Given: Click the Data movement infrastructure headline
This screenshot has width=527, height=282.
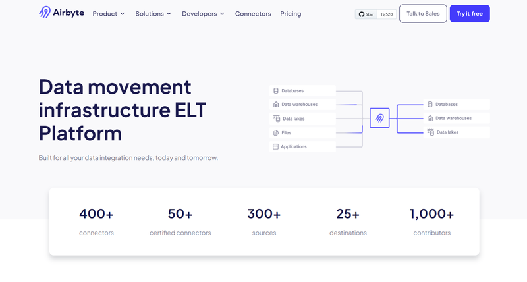Looking at the screenshot, I should coord(123,110).
